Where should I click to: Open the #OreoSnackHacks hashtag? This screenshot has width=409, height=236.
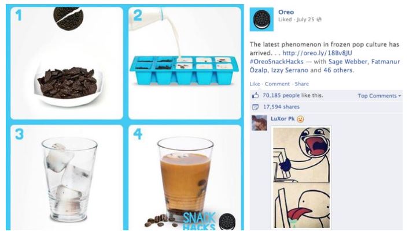[x=277, y=62]
